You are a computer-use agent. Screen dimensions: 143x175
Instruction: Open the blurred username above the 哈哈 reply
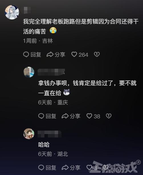[x=50, y=134]
